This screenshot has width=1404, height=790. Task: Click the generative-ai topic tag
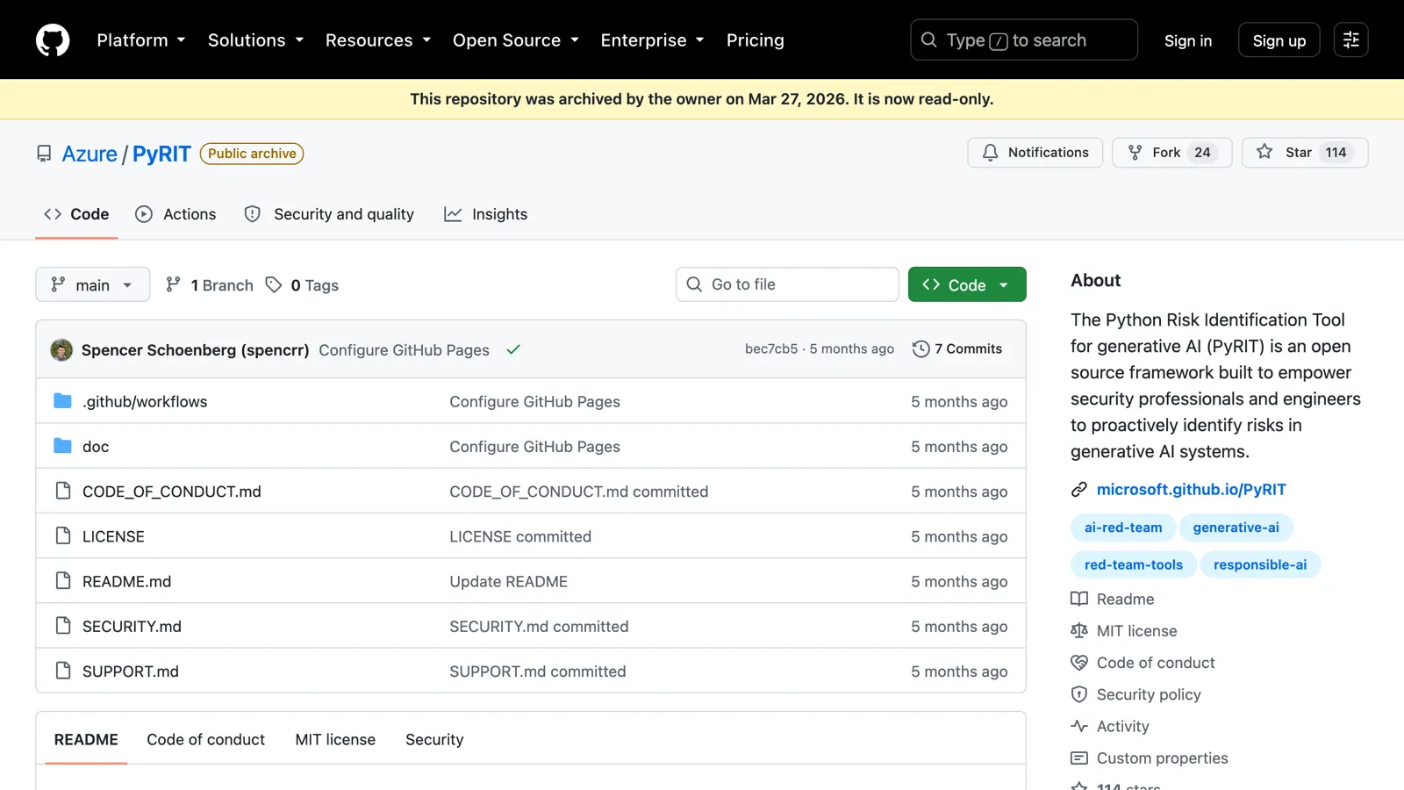[x=1236, y=528]
